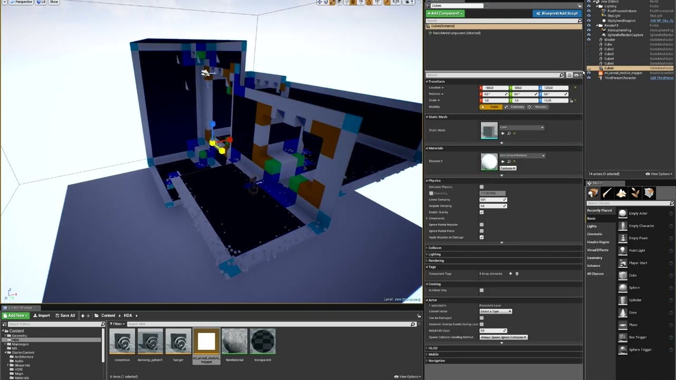Select the Place mode icon in Modes panel
Screen dimensions: 676x380
pos(593,194)
